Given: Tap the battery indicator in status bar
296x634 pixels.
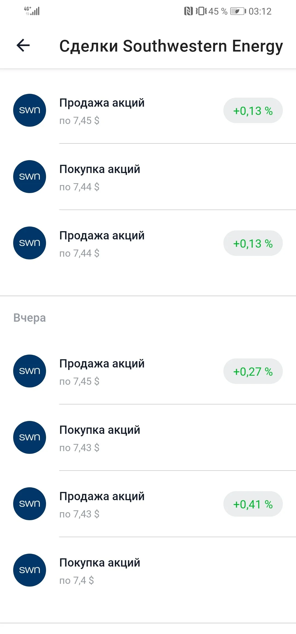Looking at the screenshot, I should pos(238,11).
